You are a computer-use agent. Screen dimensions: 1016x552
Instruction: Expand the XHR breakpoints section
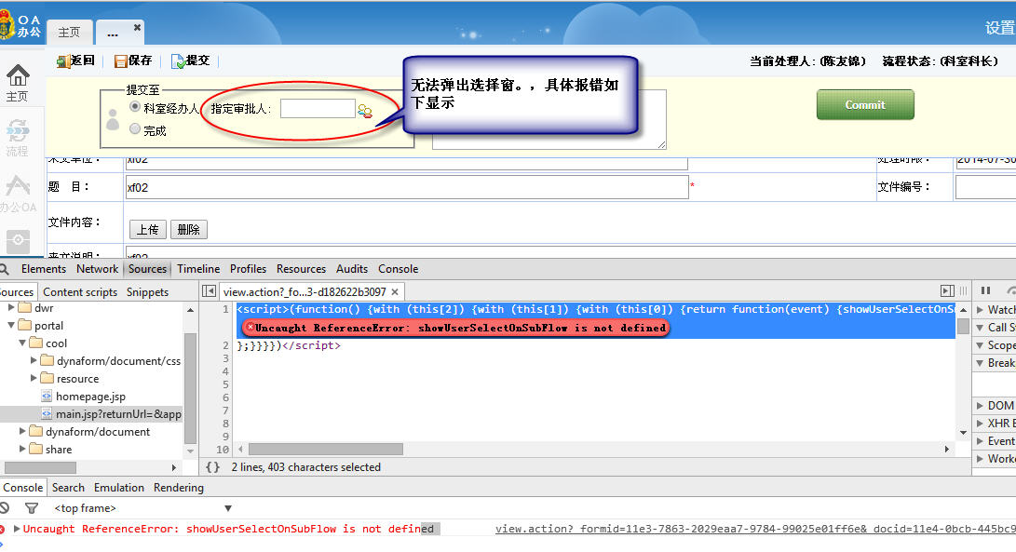tap(980, 423)
